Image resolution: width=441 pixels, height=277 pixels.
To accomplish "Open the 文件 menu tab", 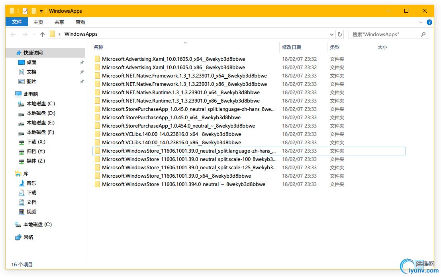I will [17, 22].
